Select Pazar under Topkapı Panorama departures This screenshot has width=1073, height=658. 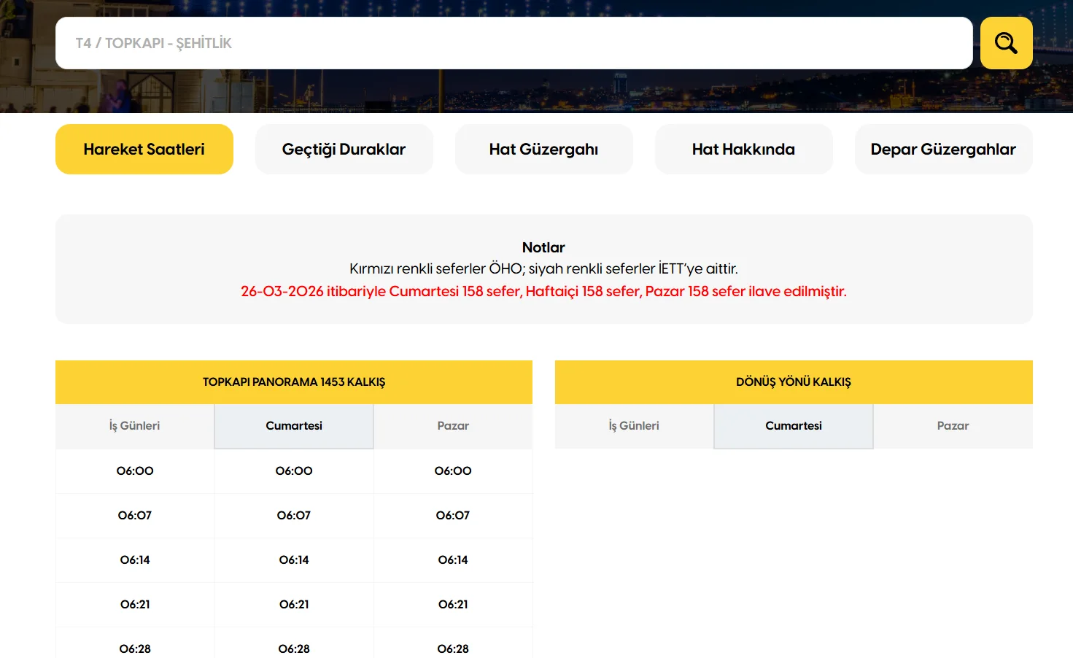tap(453, 426)
